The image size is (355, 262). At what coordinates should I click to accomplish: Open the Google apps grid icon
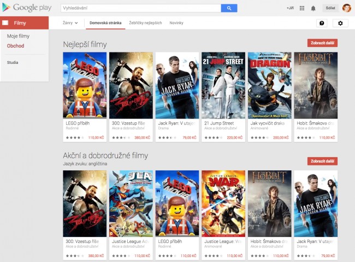[x=302, y=8]
